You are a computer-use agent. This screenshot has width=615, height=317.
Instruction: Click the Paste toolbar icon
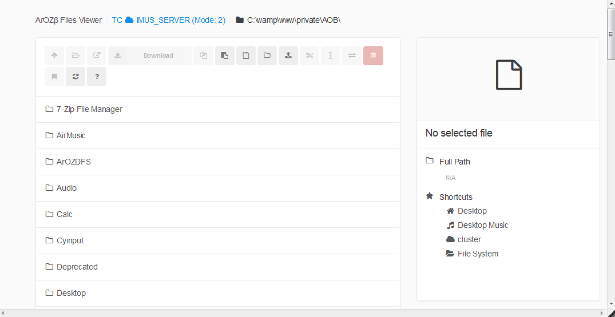(x=225, y=55)
